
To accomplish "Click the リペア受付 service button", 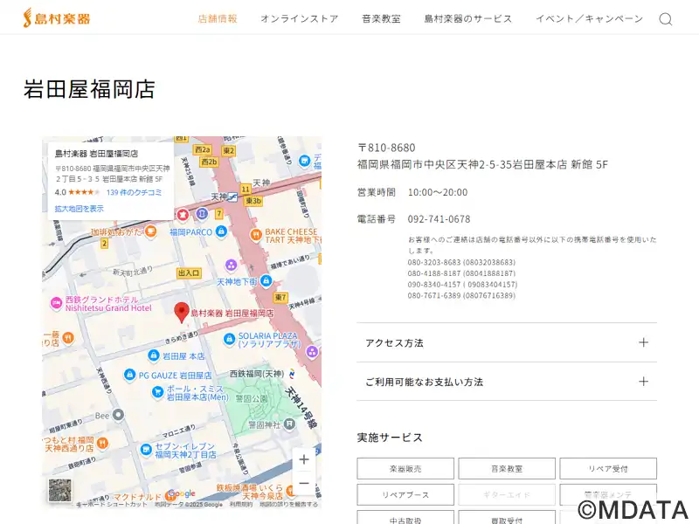I will pyautogui.click(x=608, y=468).
